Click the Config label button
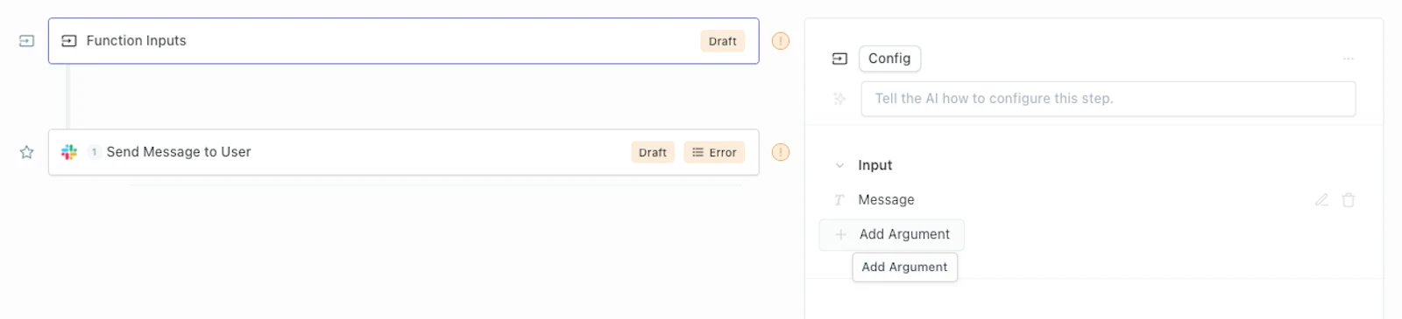Screen dimensions: 1402x319 coord(889,59)
